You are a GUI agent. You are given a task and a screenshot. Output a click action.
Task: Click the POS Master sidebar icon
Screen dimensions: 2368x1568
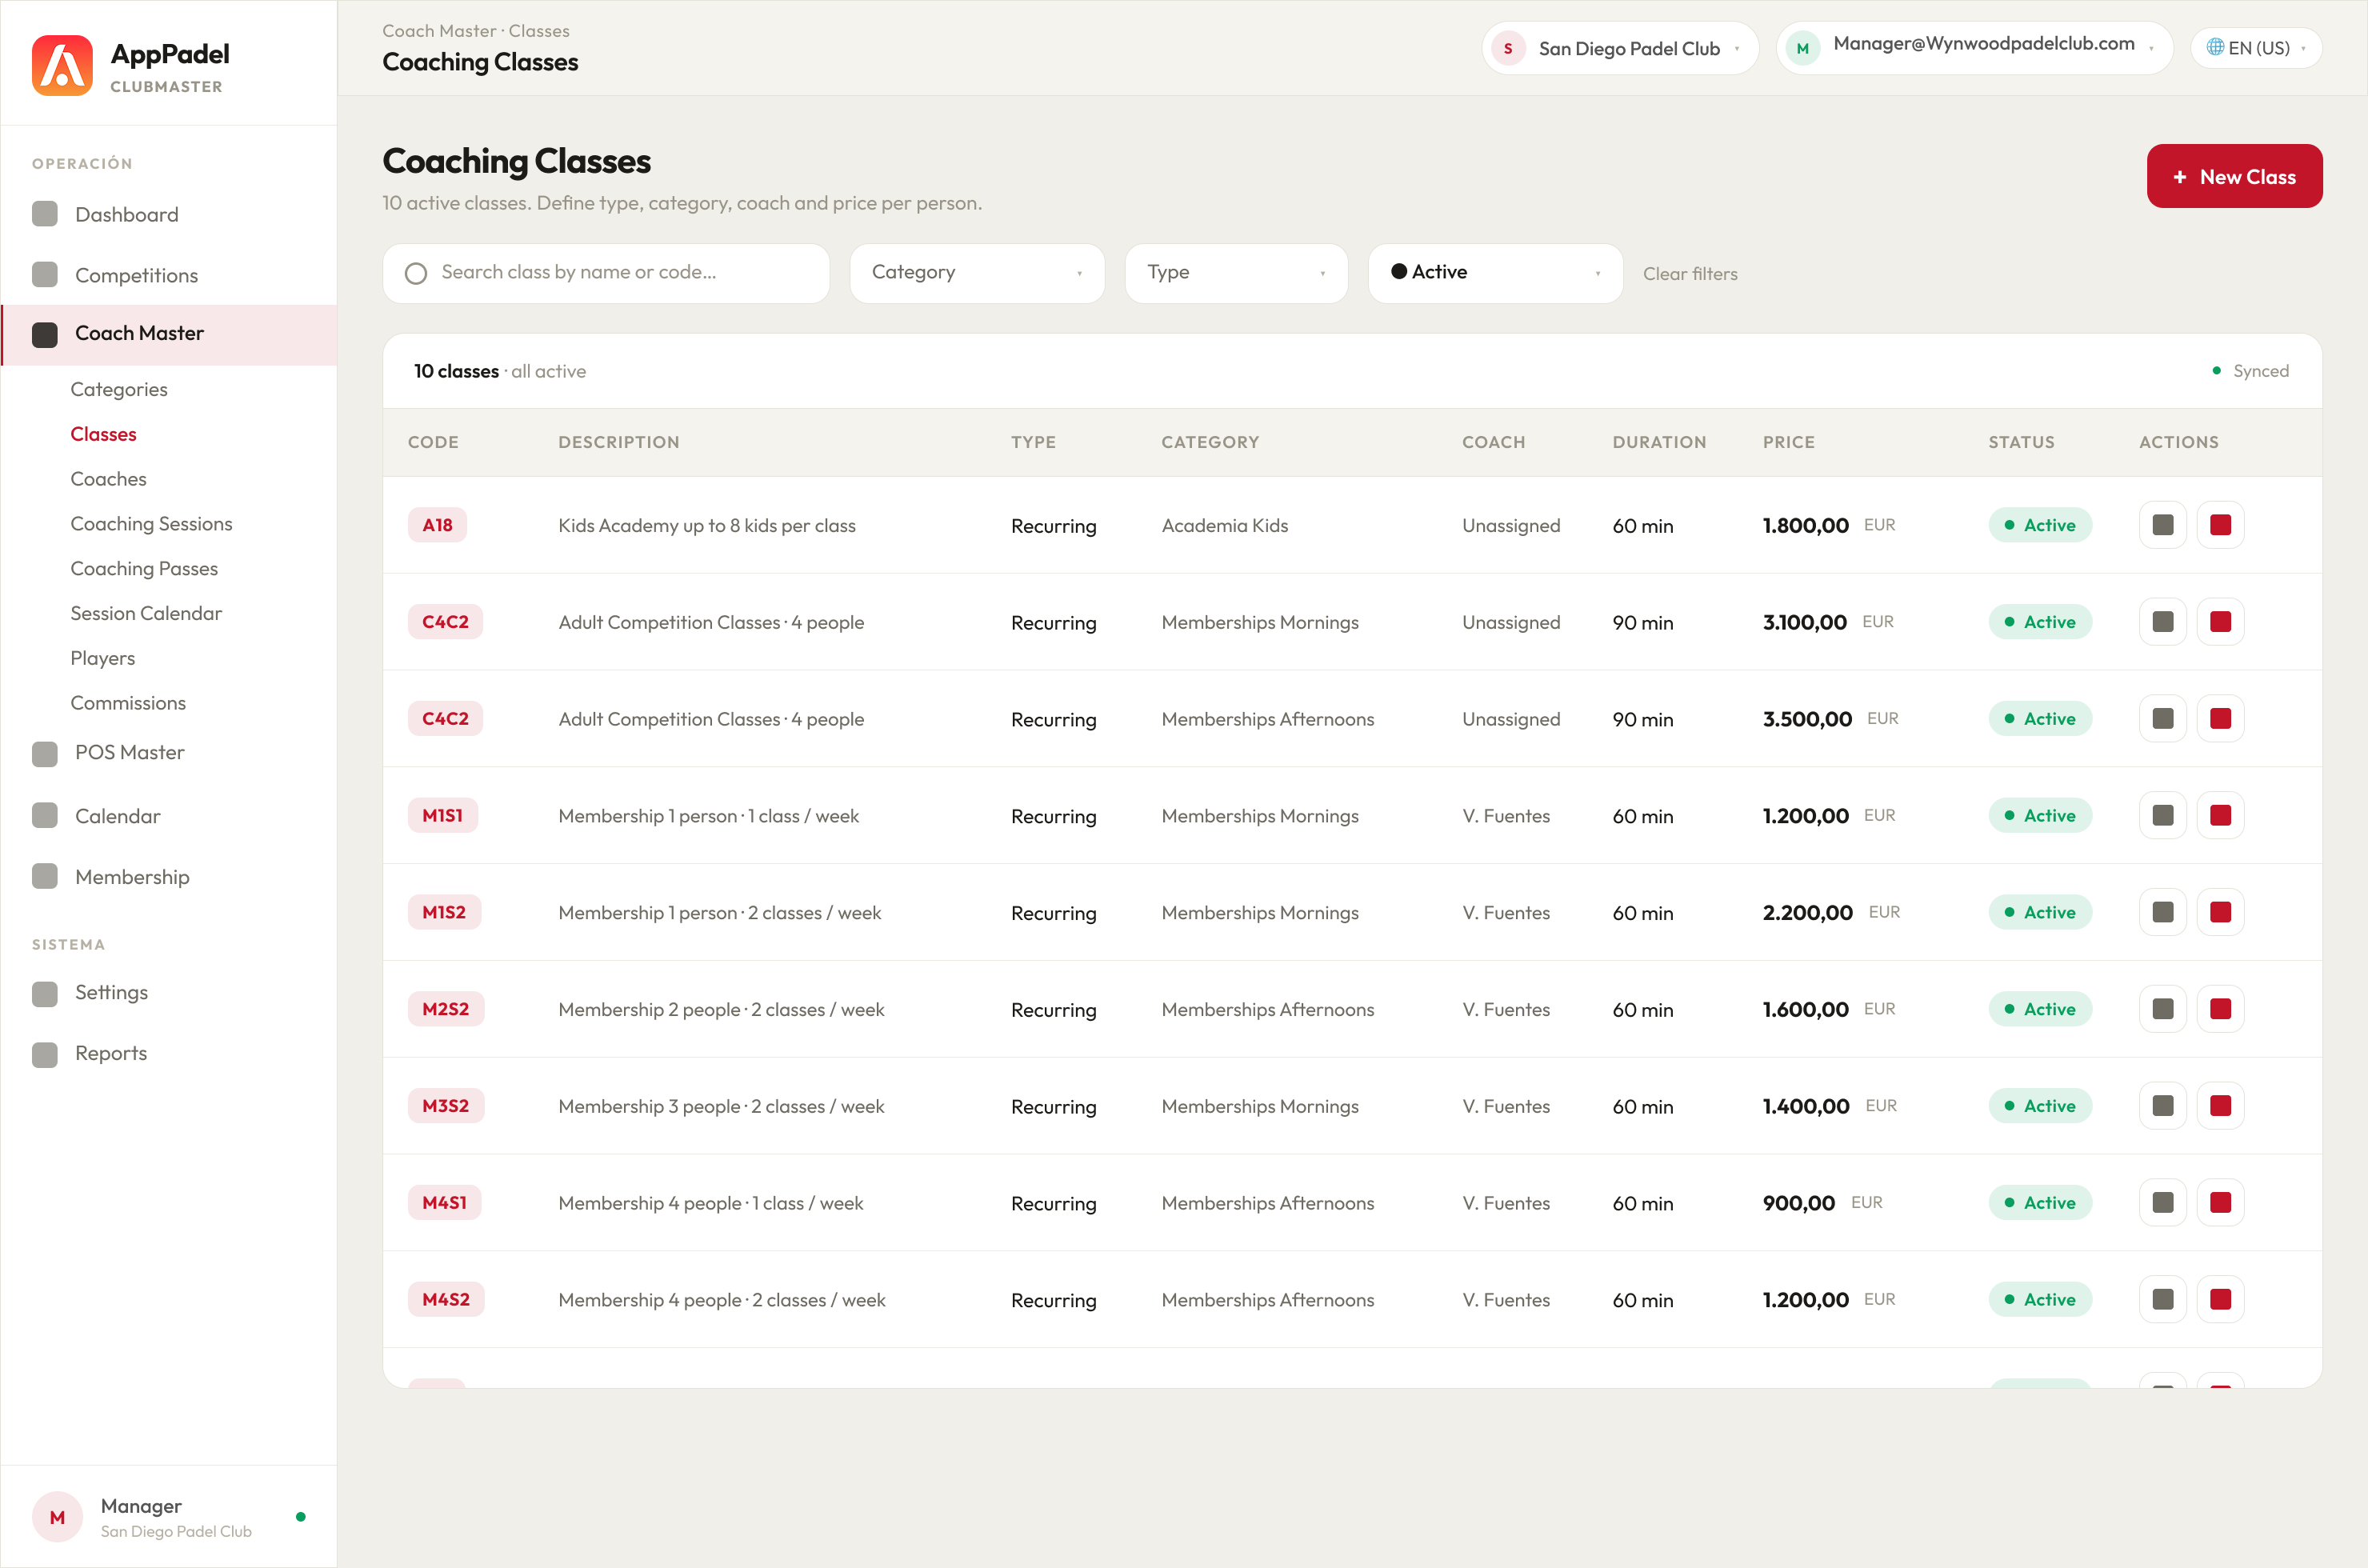point(45,753)
